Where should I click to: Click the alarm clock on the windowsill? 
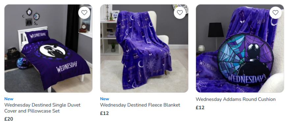click(84, 26)
